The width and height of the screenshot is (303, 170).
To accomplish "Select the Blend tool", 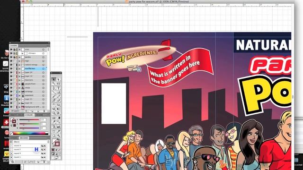I will [58, 122].
